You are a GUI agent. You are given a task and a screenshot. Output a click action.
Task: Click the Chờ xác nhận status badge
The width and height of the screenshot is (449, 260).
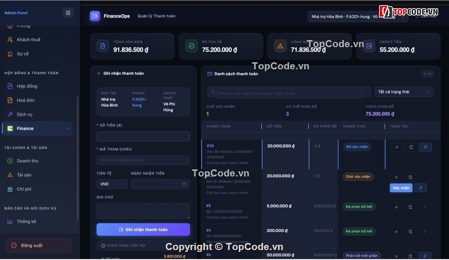coord(358,177)
